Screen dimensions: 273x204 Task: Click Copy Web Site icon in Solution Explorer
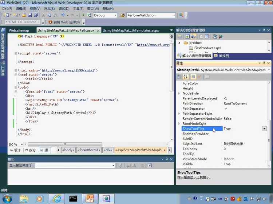pos(215,36)
